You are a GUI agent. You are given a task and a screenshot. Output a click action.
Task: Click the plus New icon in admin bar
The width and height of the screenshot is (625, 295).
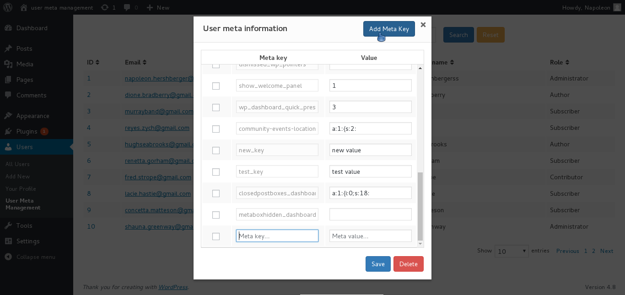150,7
